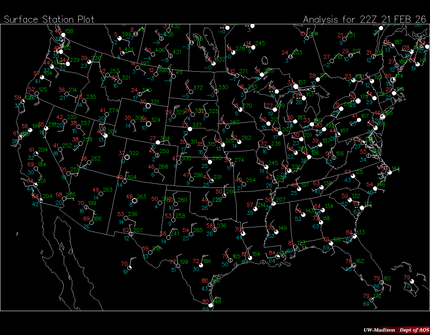Select the station circle reading 78 and 162
This screenshot has height=335, width=430.
tap(354, 265)
